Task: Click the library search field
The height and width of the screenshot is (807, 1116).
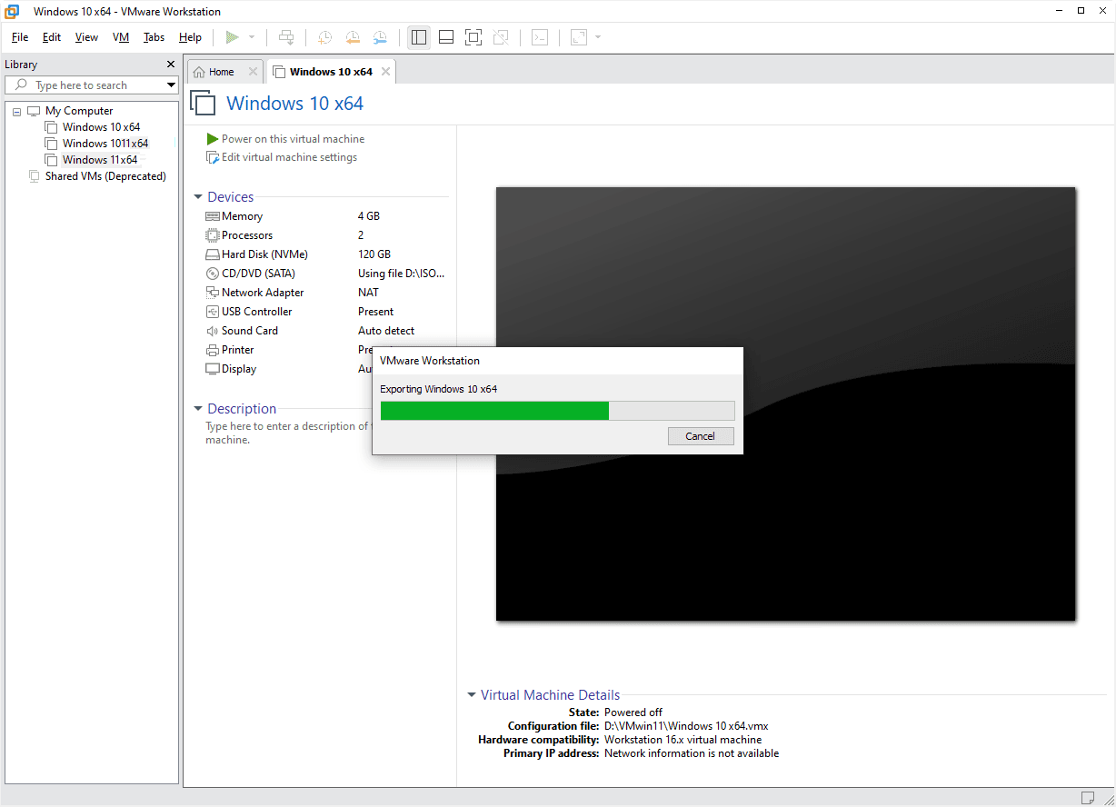Action: 90,85
